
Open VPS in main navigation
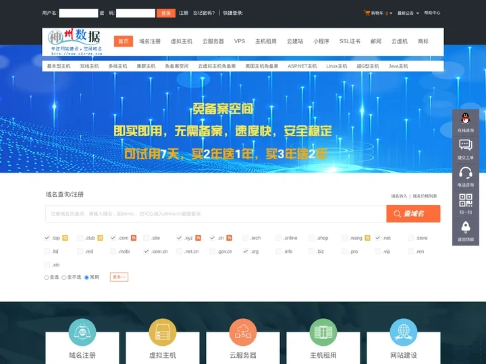pyautogui.click(x=240, y=41)
